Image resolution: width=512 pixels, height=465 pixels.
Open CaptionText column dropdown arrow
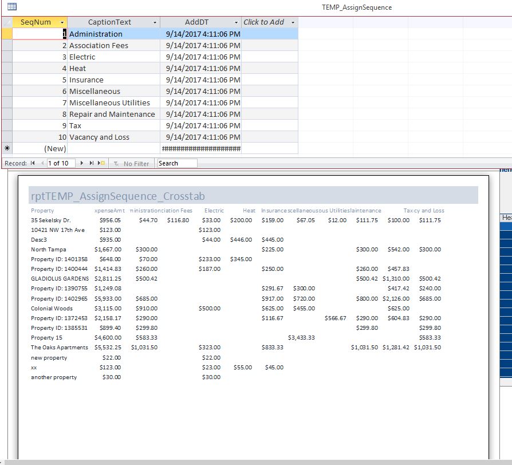pyautogui.click(x=155, y=22)
